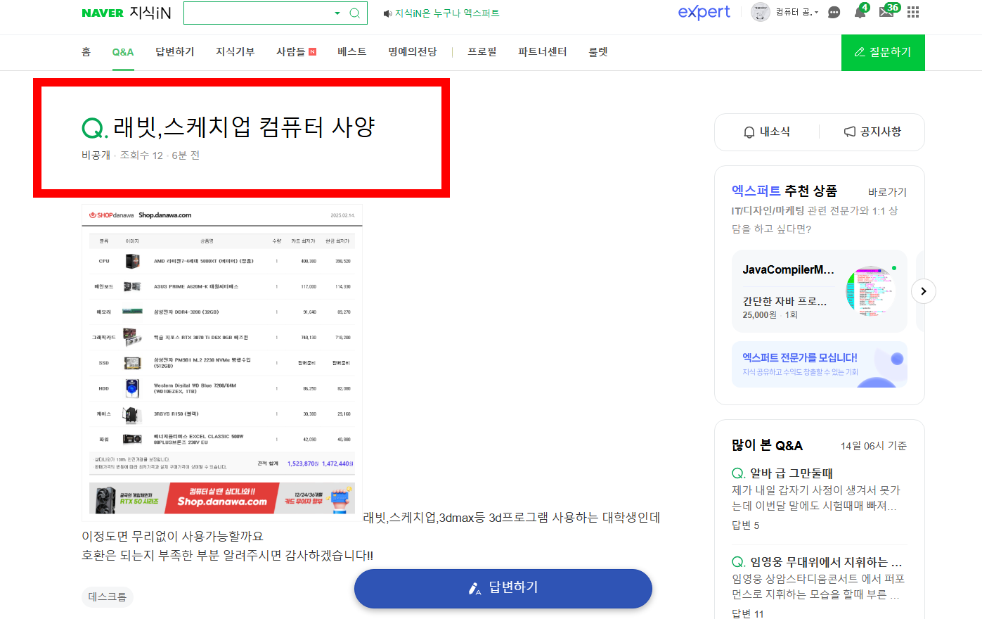Open the apps grid icon
The width and height of the screenshot is (982, 619).
click(x=913, y=12)
